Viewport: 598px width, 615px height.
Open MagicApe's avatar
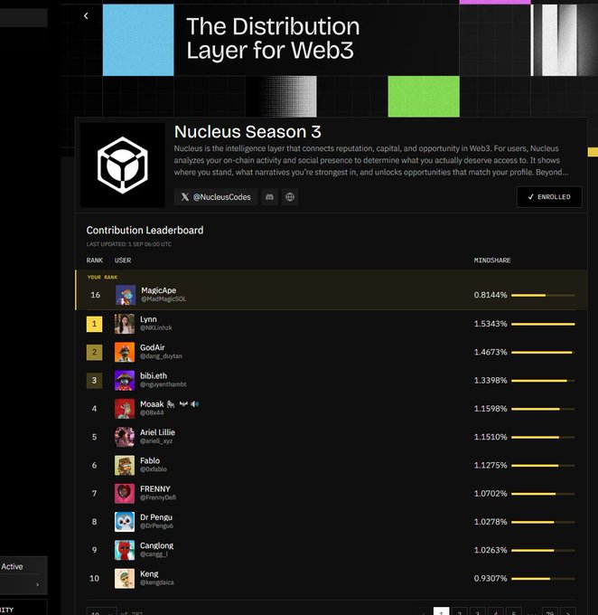[x=126, y=295]
